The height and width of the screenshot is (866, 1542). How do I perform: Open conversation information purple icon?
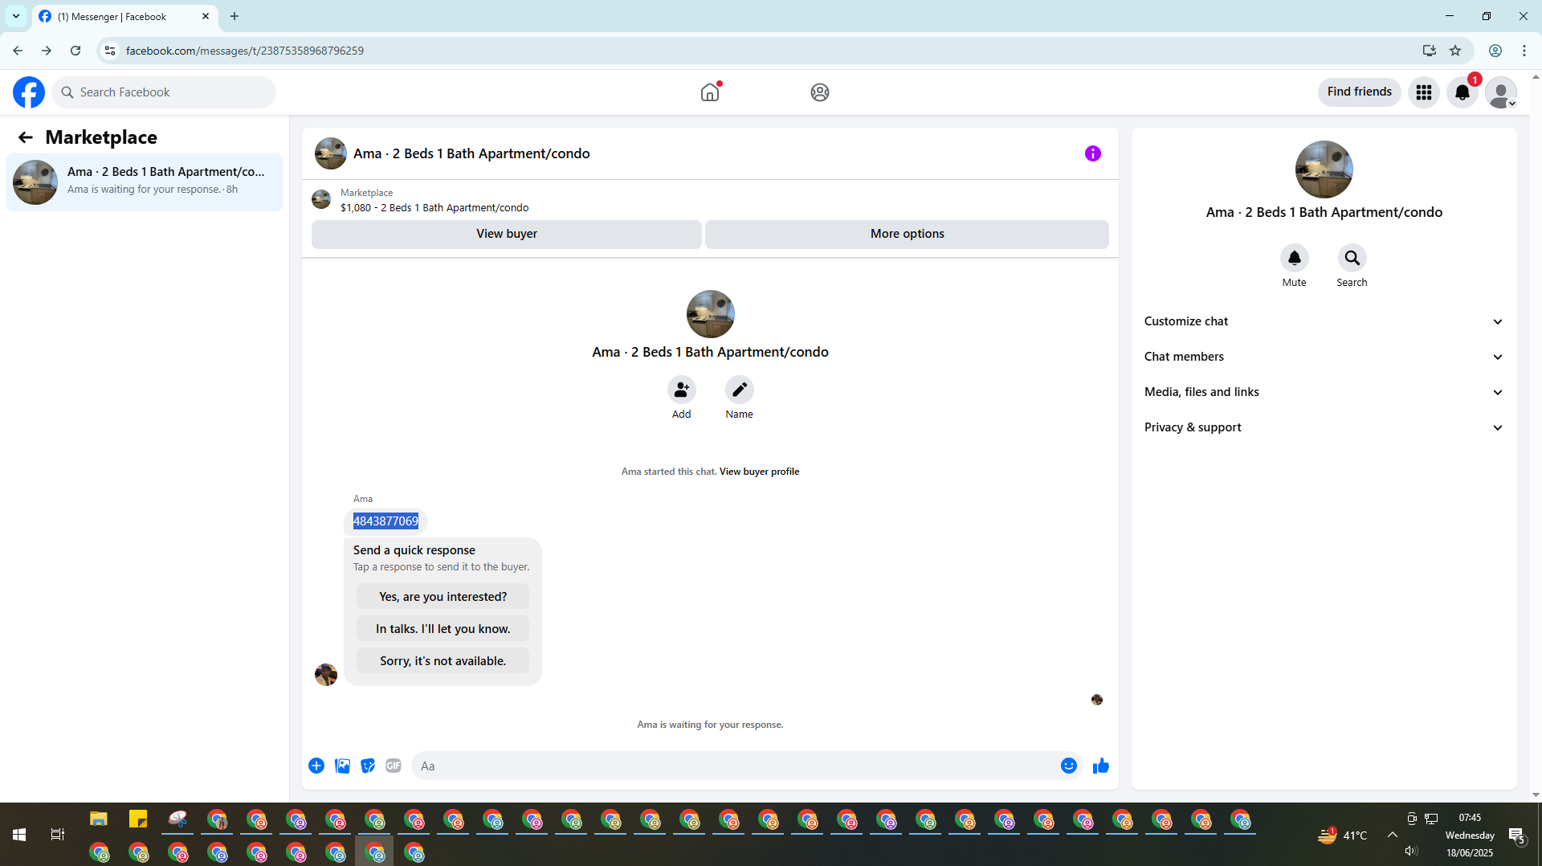pos(1093,153)
